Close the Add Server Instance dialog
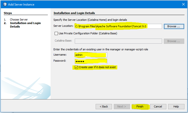Screen dimensions: 188x113 click(183, 5)
